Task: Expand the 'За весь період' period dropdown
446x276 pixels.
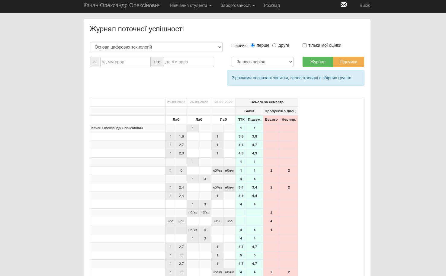Action: [x=262, y=62]
